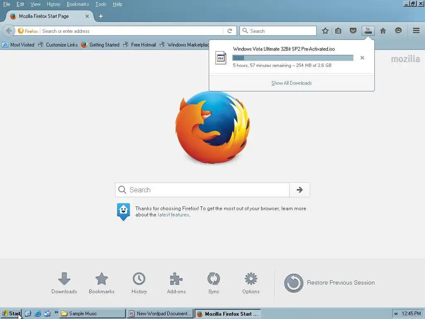The width and height of the screenshot is (425, 319).
Task: Click Restore Previous Session button
Action: [x=329, y=283]
